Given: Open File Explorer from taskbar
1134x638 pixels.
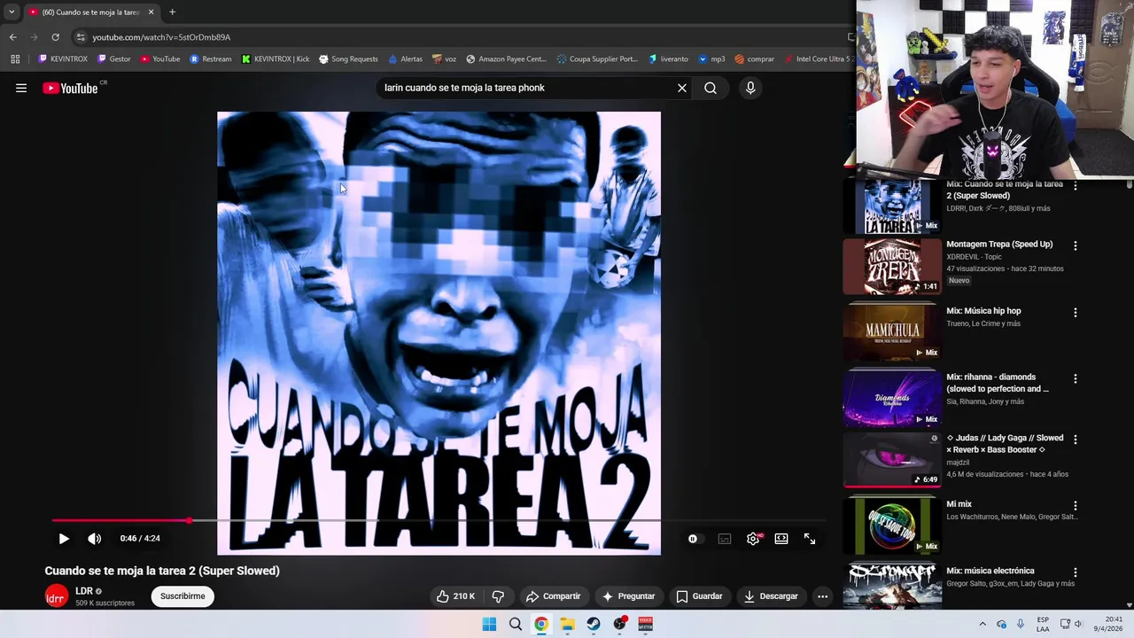Looking at the screenshot, I should click(x=567, y=624).
